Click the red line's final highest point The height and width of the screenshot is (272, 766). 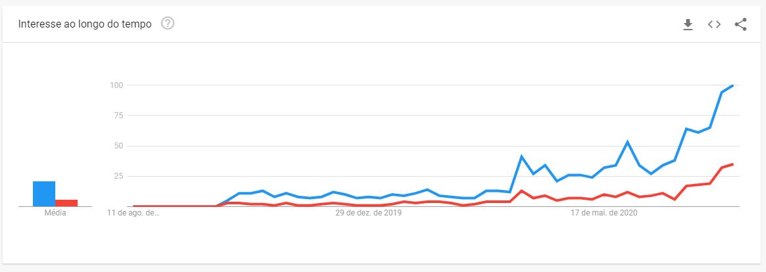point(732,164)
